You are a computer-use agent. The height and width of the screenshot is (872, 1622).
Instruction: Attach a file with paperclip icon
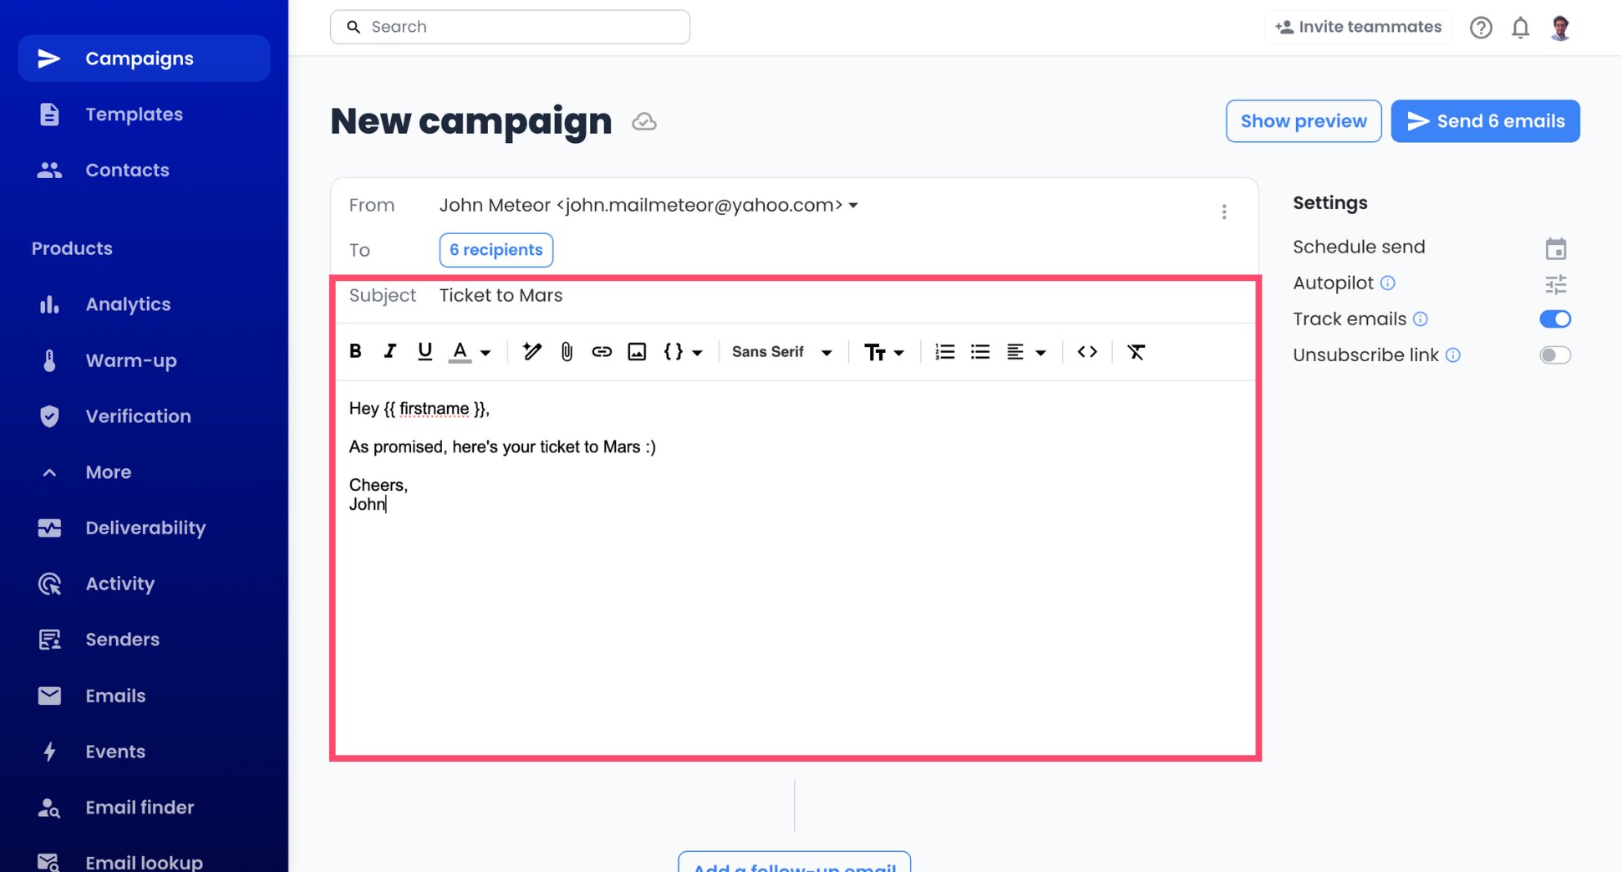pos(567,351)
